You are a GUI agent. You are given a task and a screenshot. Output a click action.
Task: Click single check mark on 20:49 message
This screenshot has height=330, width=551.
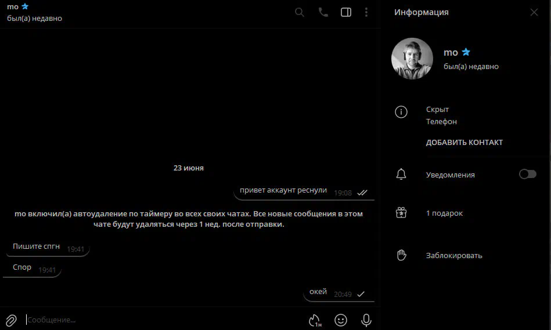361,294
